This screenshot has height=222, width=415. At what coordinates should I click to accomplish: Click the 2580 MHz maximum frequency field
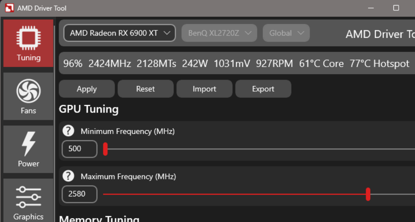(x=79, y=194)
